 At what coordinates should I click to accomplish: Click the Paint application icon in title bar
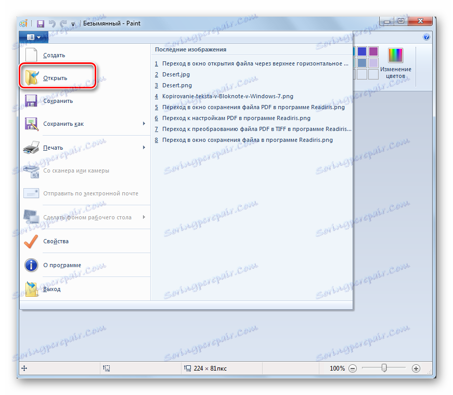click(x=23, y=23)
